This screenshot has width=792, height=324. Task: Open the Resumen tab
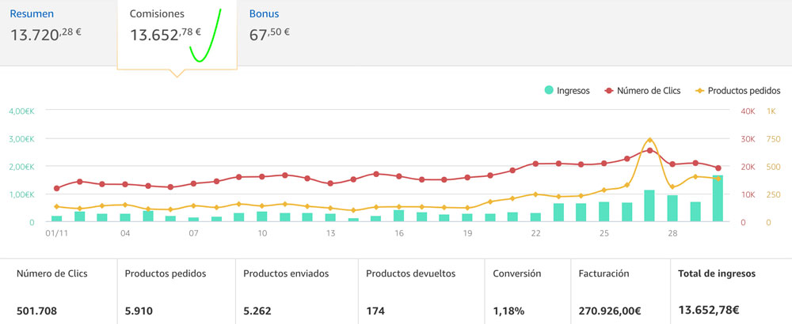coord(32,14)
